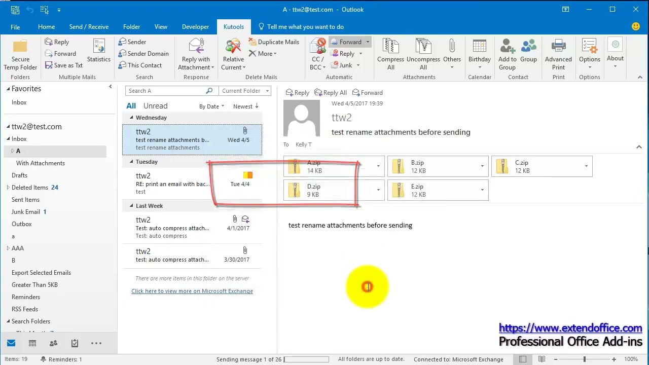Collapse the Wednesday message group

point(131,118)
